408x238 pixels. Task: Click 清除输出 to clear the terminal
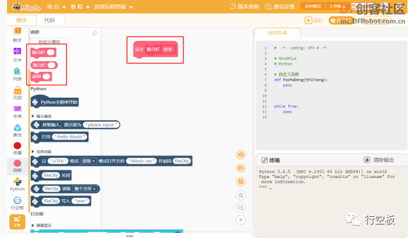pyautogui.click(x=379, y=160)
